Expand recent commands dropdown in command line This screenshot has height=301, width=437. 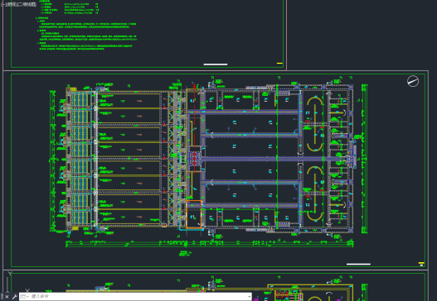pos(25,297)
